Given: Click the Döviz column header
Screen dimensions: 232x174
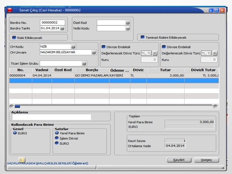Looking at the screenshot, I should click(138, 70).
